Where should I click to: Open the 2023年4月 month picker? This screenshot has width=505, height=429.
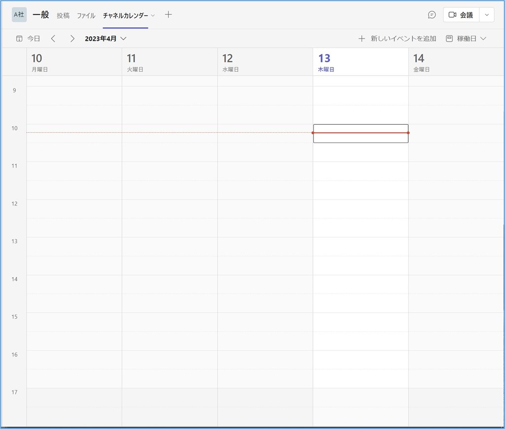tap(106, 38)
